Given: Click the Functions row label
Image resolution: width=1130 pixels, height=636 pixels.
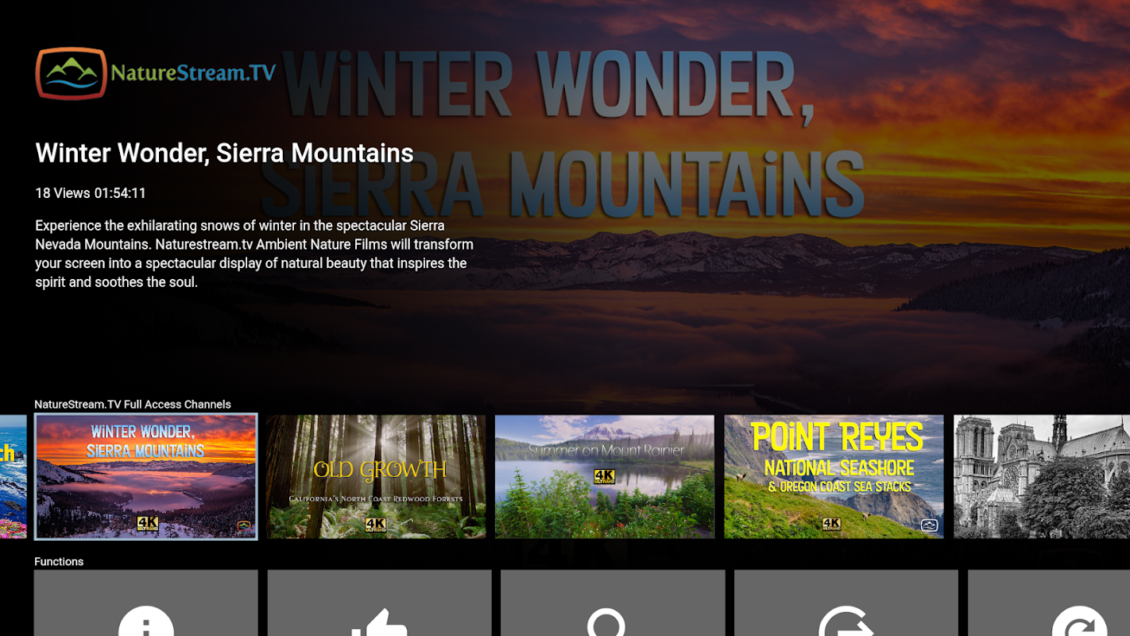Looking at the screenshot, I should click(59, 561).
